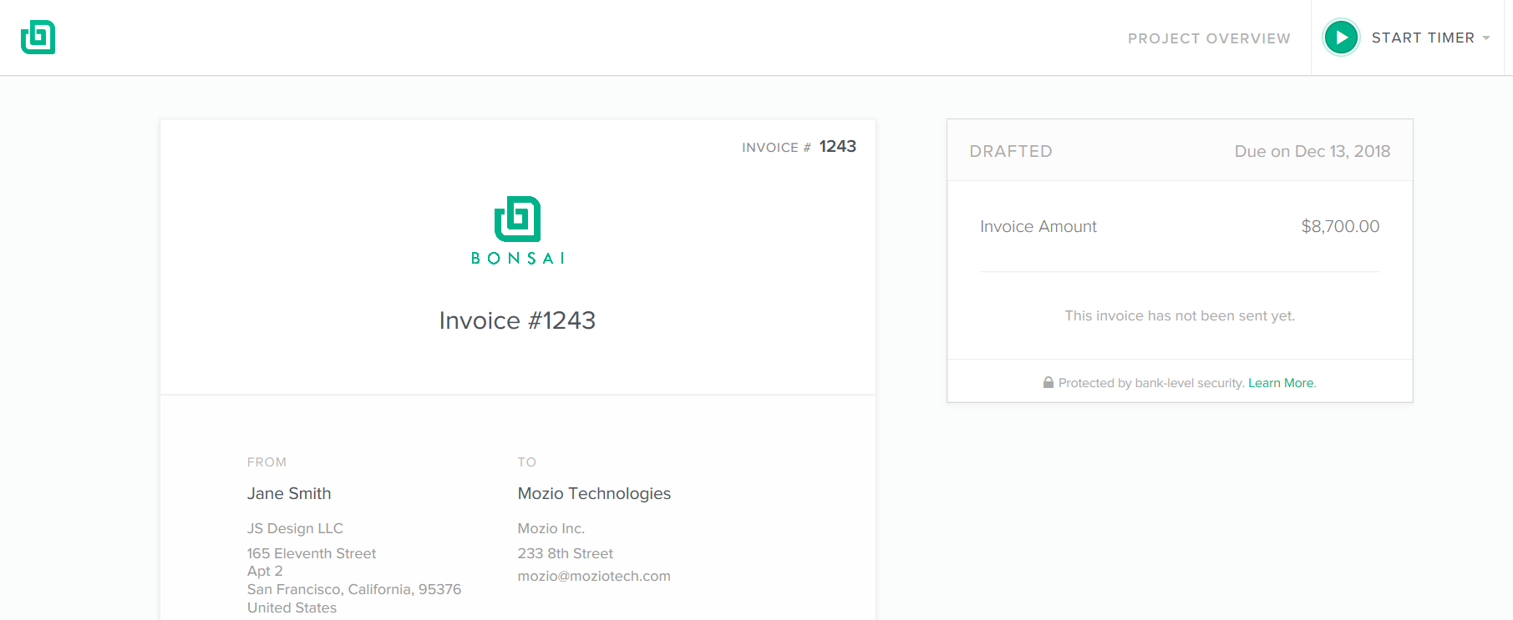Click the Invoice Amount label

coord(1038,226)
